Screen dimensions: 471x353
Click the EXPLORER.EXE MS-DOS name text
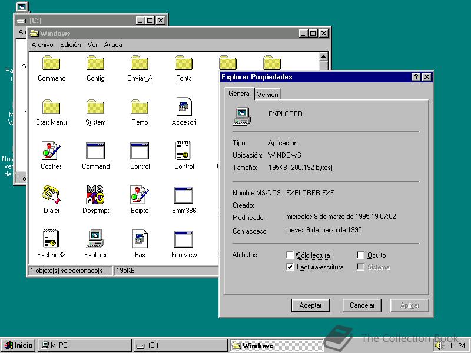tap(310, 193)
